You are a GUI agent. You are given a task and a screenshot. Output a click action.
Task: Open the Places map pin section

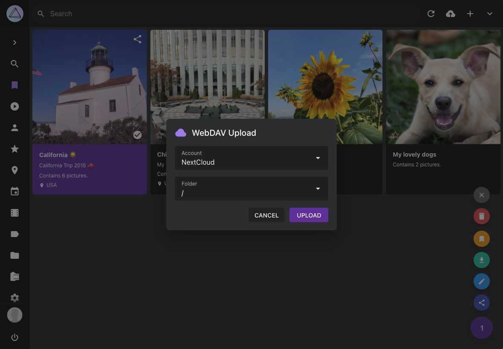[x=14, y=170]
